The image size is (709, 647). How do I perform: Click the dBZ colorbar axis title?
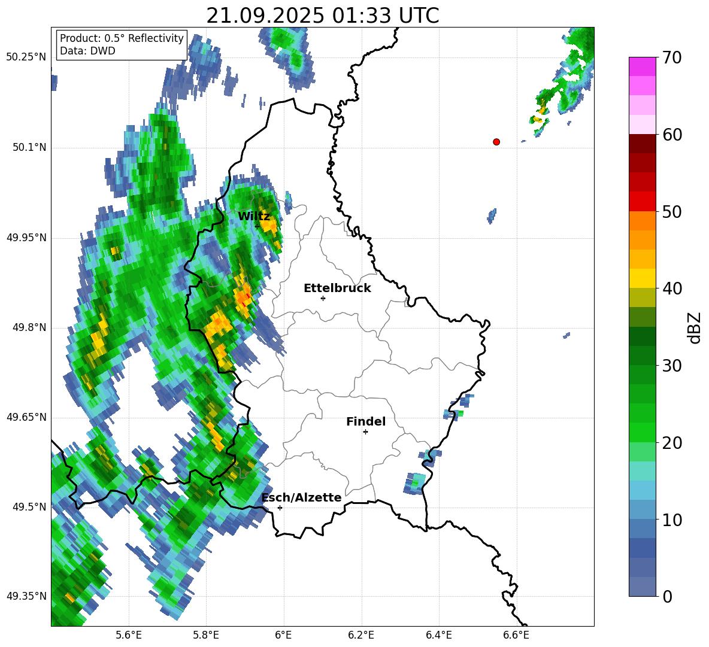695,327
